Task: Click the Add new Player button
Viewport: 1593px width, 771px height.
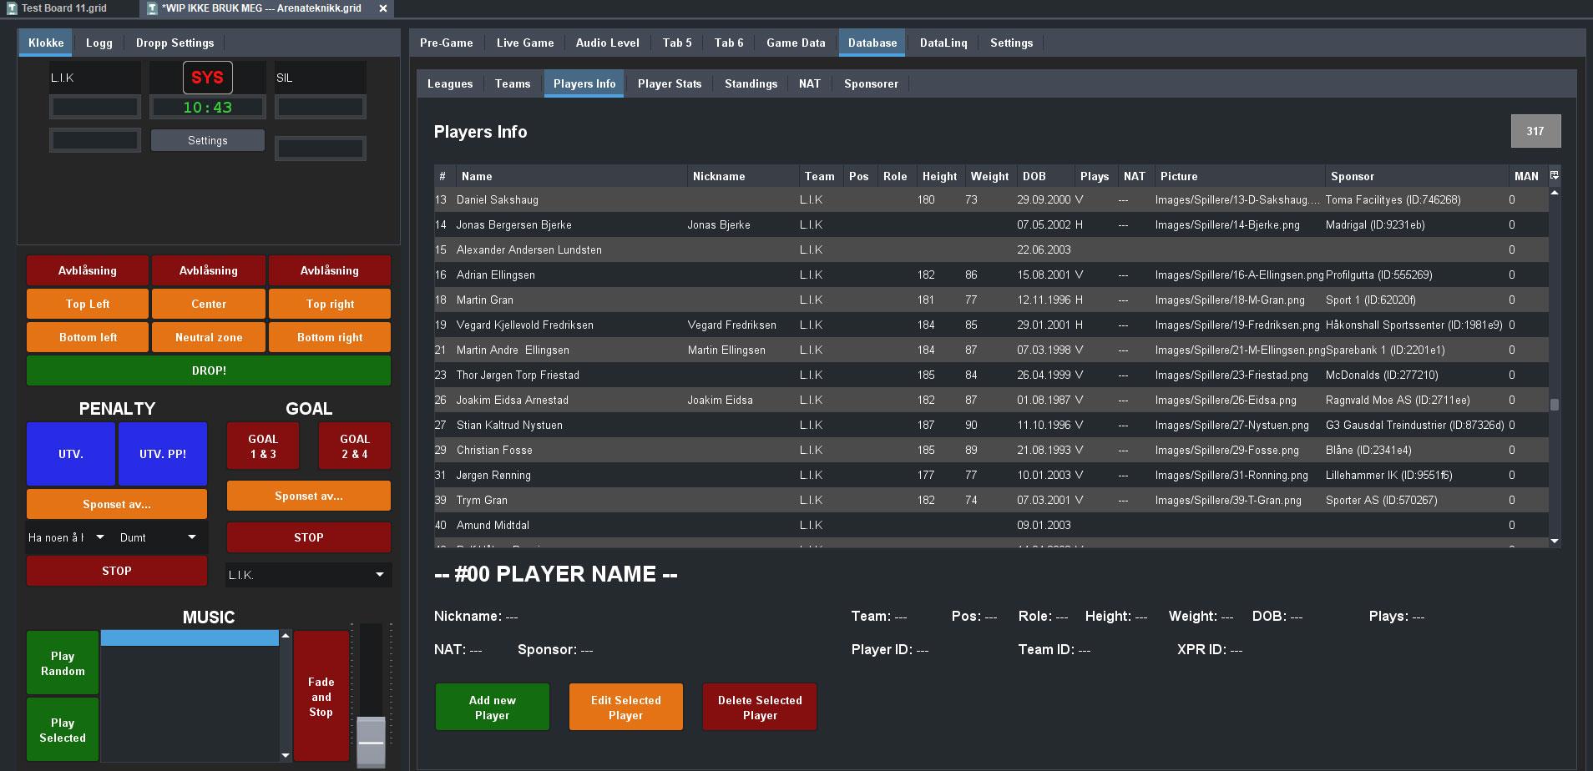Action: pyautogui.click(x=493, y=708)
